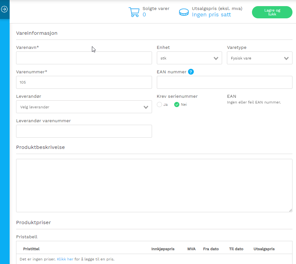Open the Enhet stk dropdown
Image resolution: width=296 pixels, height=264 pixels.
coord(189,58)
